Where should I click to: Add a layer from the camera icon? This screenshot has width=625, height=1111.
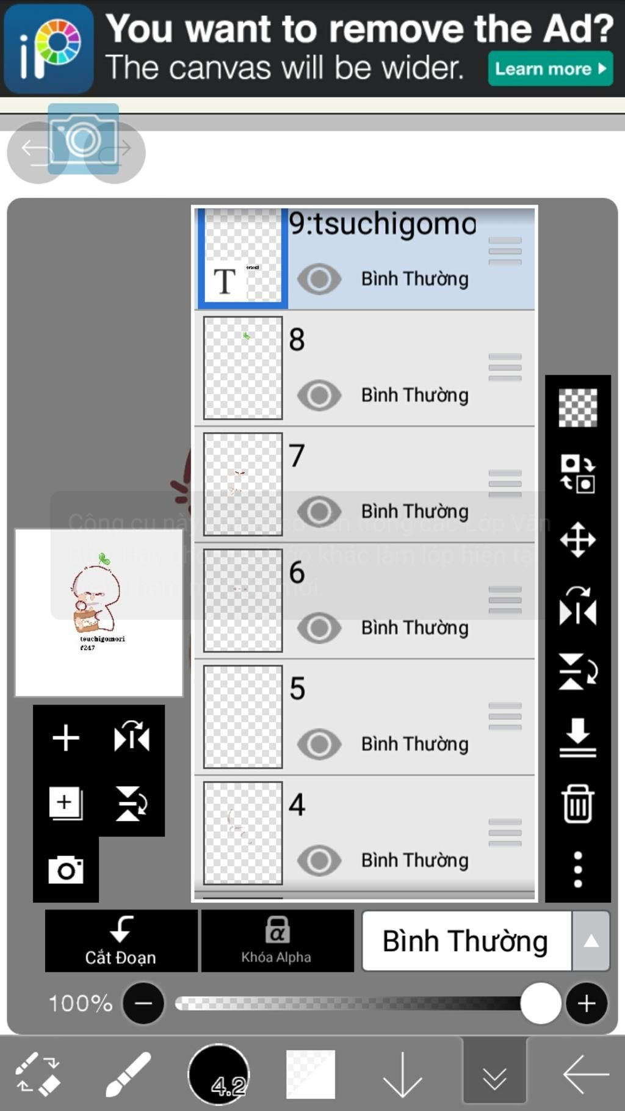[x=65, y=870]
